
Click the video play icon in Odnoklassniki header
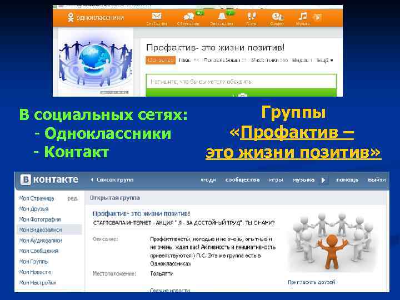click(x=317, y=17)
